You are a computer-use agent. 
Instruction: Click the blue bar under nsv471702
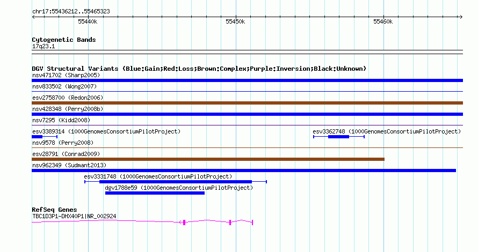click(x=247, y=80)
